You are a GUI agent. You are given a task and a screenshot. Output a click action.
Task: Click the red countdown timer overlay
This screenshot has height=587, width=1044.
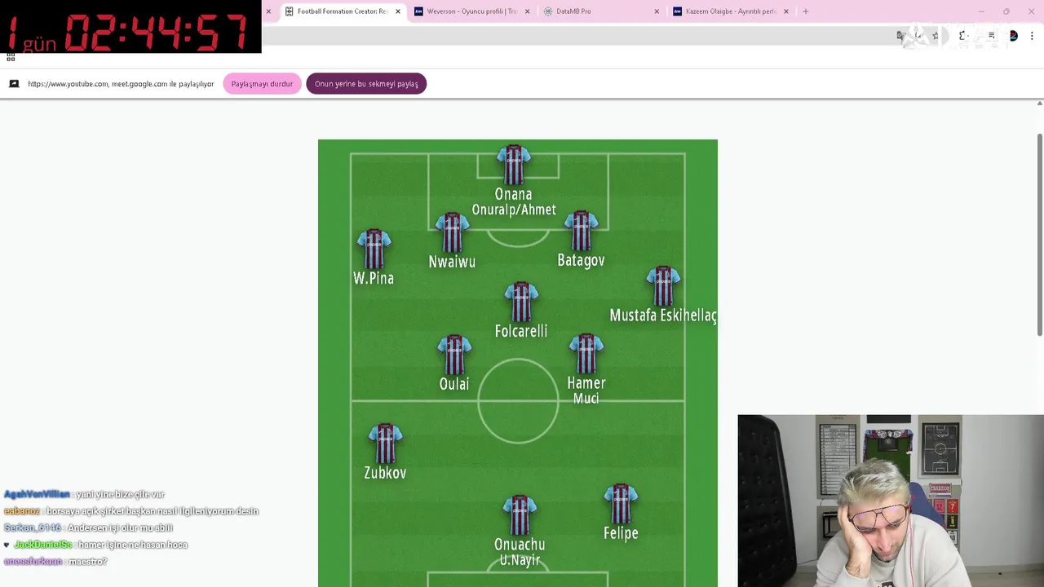pyautogui.click(x=130, y=27)
